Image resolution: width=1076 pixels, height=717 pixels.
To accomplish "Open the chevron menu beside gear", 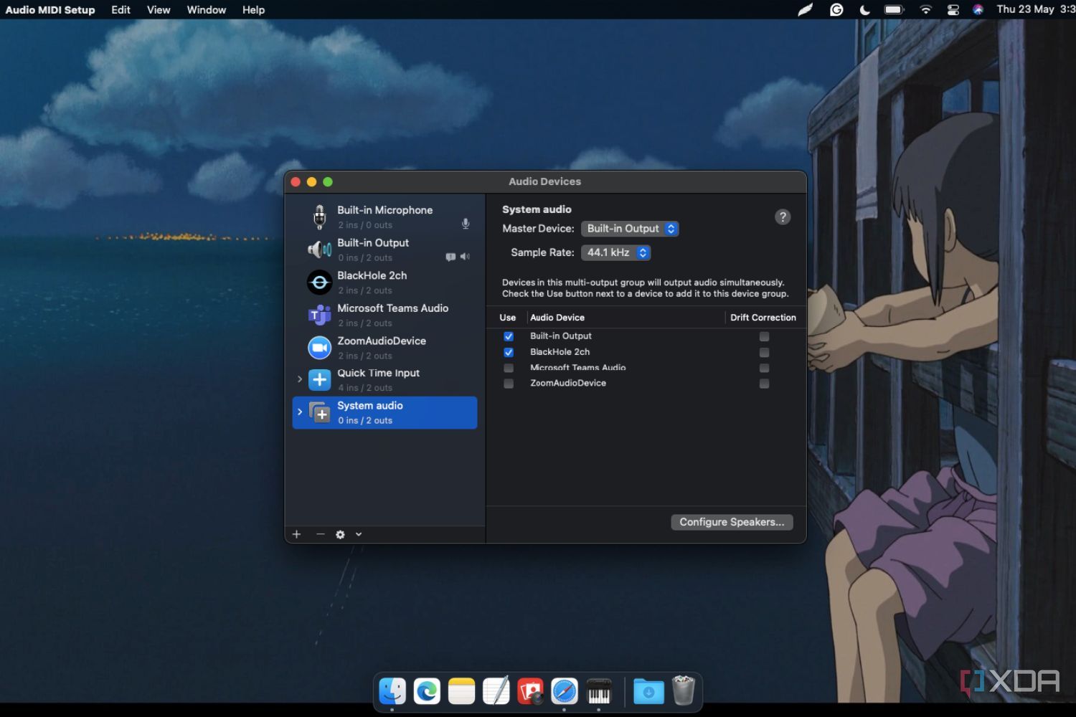I will pyautogui.click(x=359, y=534).
